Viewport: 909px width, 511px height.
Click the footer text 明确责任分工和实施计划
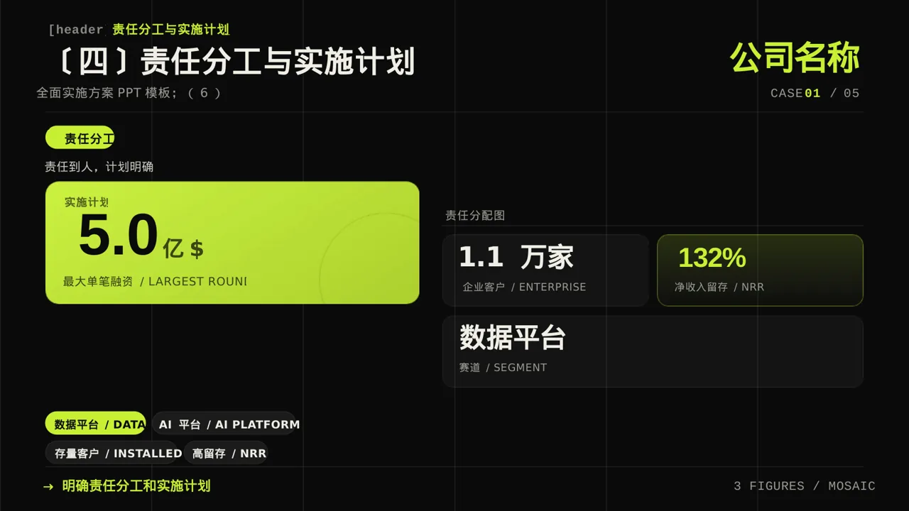(136, 486)
